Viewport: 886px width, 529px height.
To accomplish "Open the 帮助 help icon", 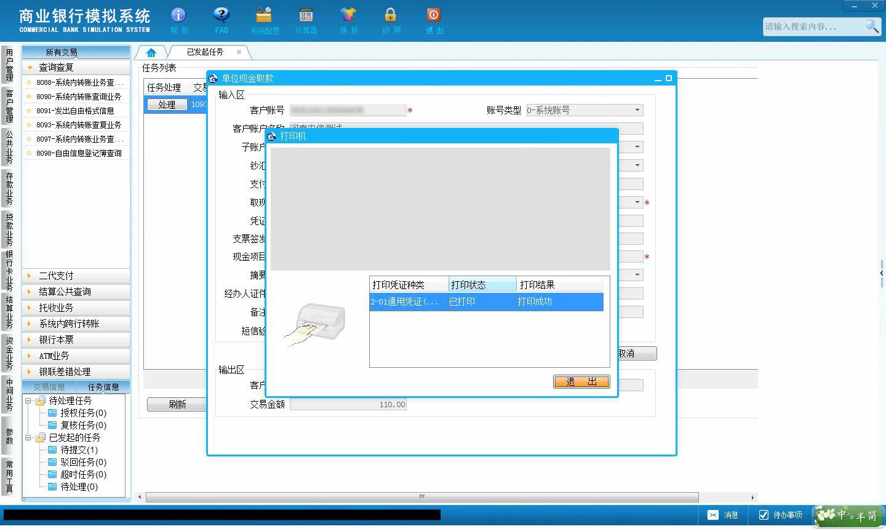I will click(178, 15).
